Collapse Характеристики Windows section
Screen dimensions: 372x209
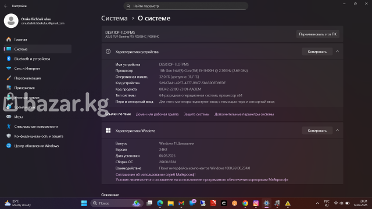click(337, 130)
